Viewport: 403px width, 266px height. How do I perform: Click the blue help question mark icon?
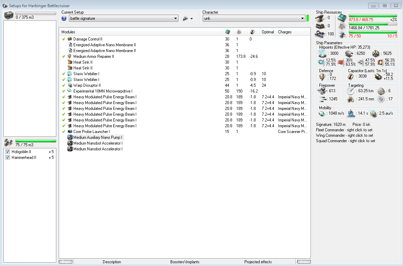[x=64, y=18]
